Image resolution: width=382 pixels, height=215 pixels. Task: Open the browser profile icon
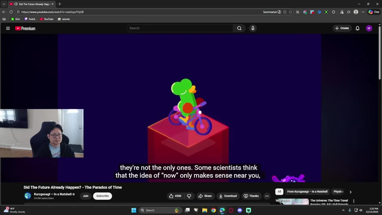(356, 12)
